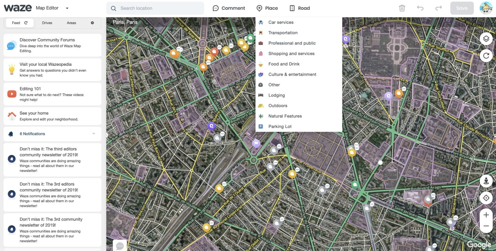The width and height of the screenshot is (496, 251).
Task: Open the Map Editor dropdown arrow
Action: click(67, 8)
